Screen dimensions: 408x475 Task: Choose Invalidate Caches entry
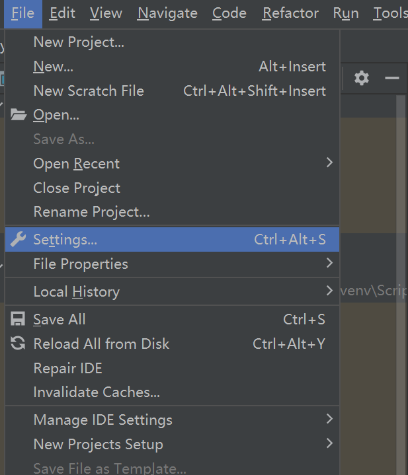(x=97, y=392)
